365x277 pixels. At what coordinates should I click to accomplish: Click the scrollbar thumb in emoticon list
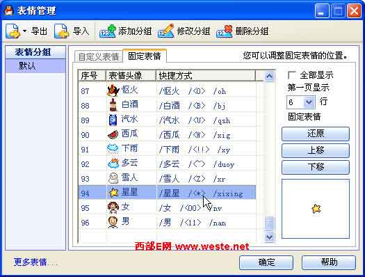tap(269, 223)
